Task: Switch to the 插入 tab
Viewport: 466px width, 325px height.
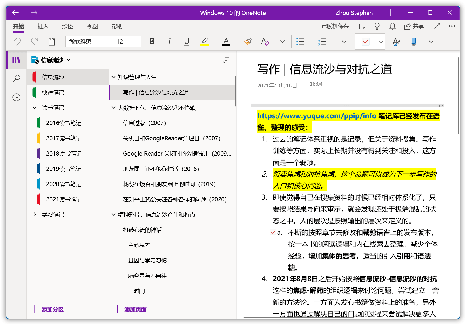Action: click(43, 26)
